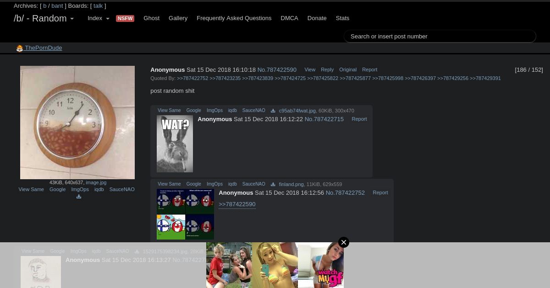
Task: Open the /b/ archive link
Action: pyautogui.click(x=45, y=6)
